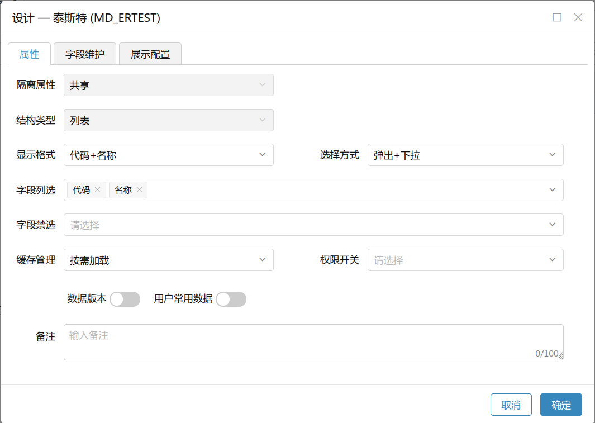The image size is (595, 423).
Task: Click the 确定 button
Action: pos(561,405)
